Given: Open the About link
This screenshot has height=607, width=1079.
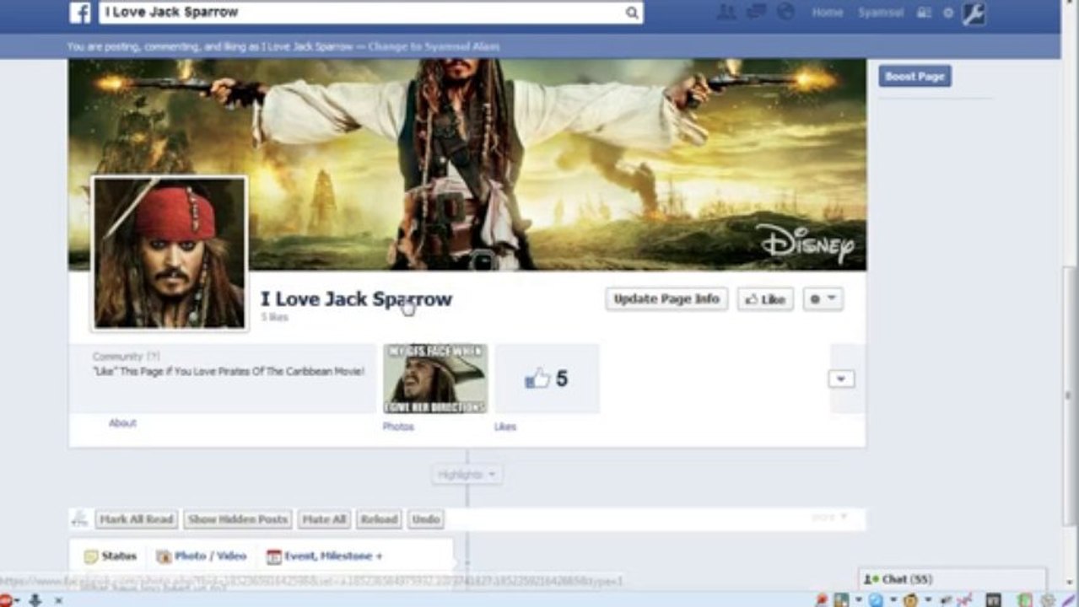Looking at the screenshot, I should (x=122, y=423).
